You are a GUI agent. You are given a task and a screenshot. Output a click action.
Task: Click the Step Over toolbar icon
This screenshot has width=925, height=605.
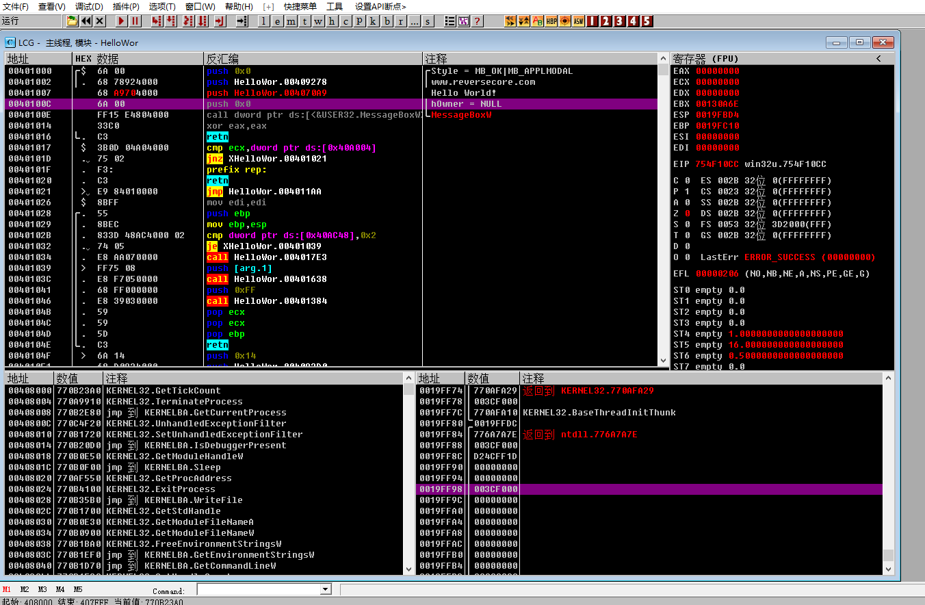(x=171, y=21)
